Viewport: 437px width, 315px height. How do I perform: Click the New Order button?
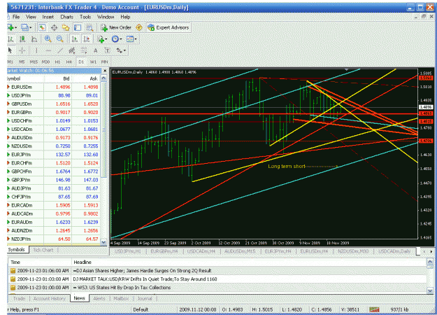pyautogui.click(x=116, y=27)
